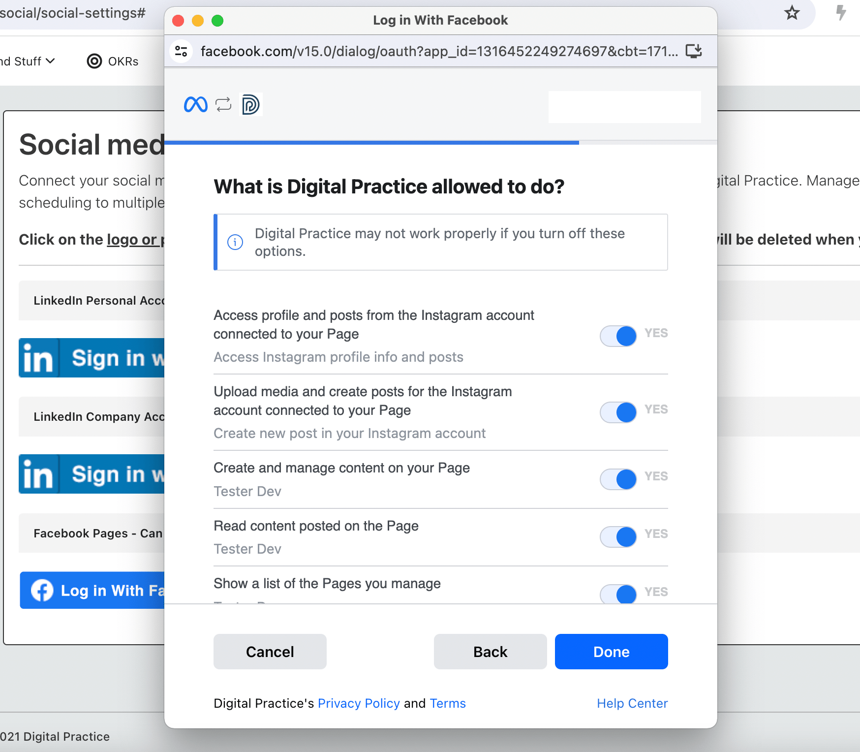This screenshot has height=752, width=860.
Task: Click the LinkedIn logo under Company Account
Action: point(38,474)
